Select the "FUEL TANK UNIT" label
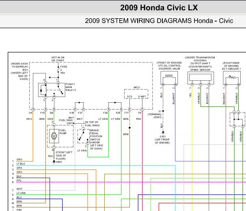The width and height of the screenshot is (246, 211). click(66, 122)
